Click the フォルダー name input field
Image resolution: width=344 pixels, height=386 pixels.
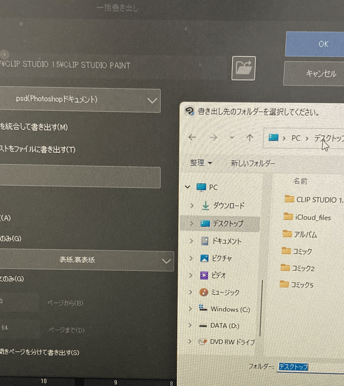coord(294,367)
